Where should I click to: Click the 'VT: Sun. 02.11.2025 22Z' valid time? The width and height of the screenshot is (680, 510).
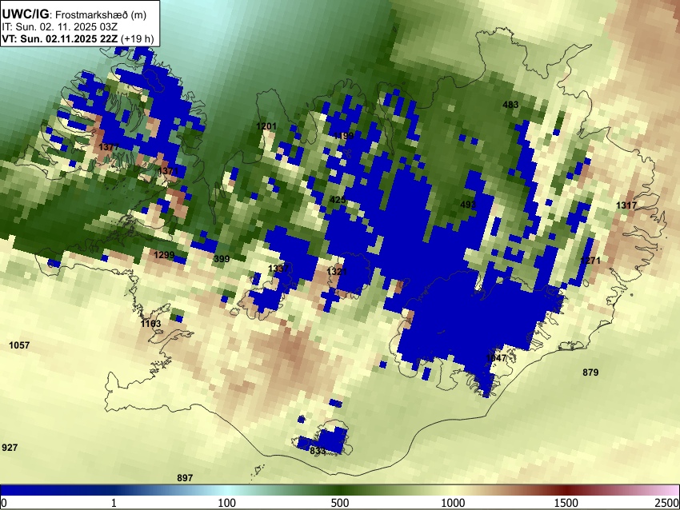pyautogui.click(x=60, y=38)
